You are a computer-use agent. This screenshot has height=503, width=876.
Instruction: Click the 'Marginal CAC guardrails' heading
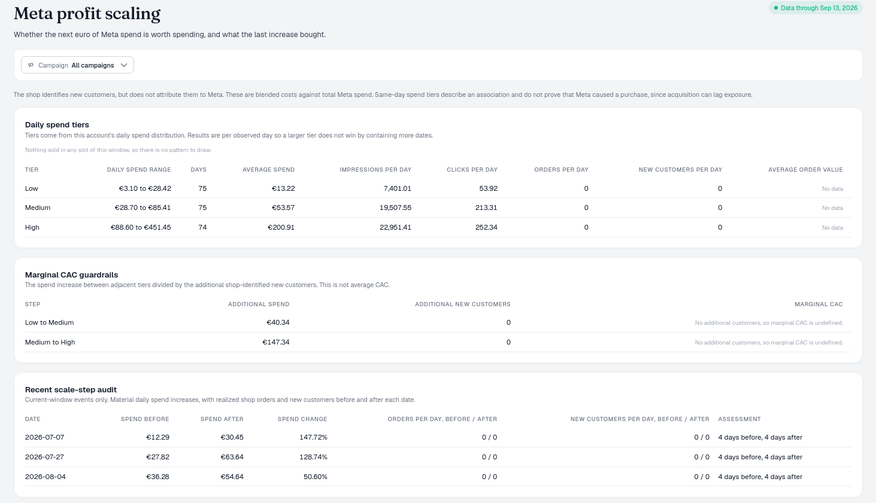tap(72, 275)
